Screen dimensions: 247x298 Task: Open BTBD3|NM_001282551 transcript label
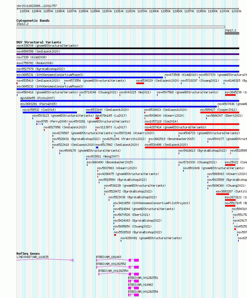[x=143, y=278]
